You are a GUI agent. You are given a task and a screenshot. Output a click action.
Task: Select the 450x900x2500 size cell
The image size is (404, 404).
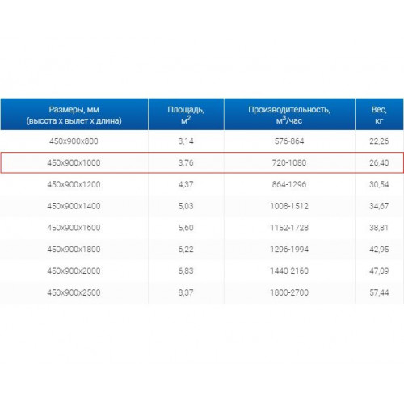[74, 292]
